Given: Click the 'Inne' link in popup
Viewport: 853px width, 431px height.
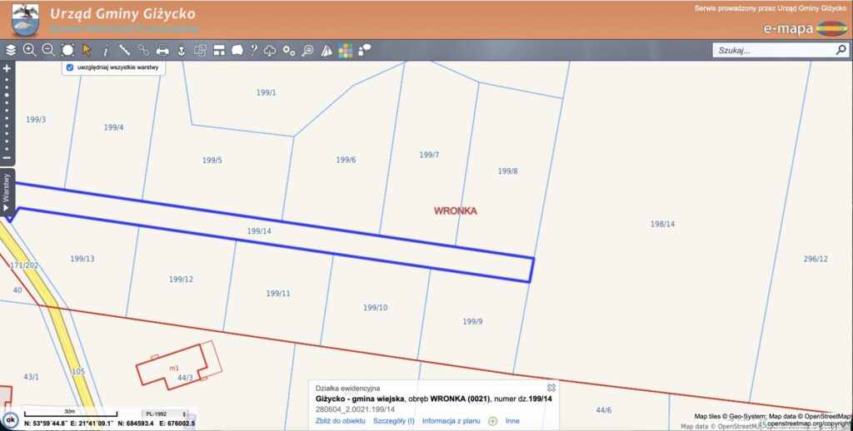Looking at the screenshot, I should coord(512,421).
